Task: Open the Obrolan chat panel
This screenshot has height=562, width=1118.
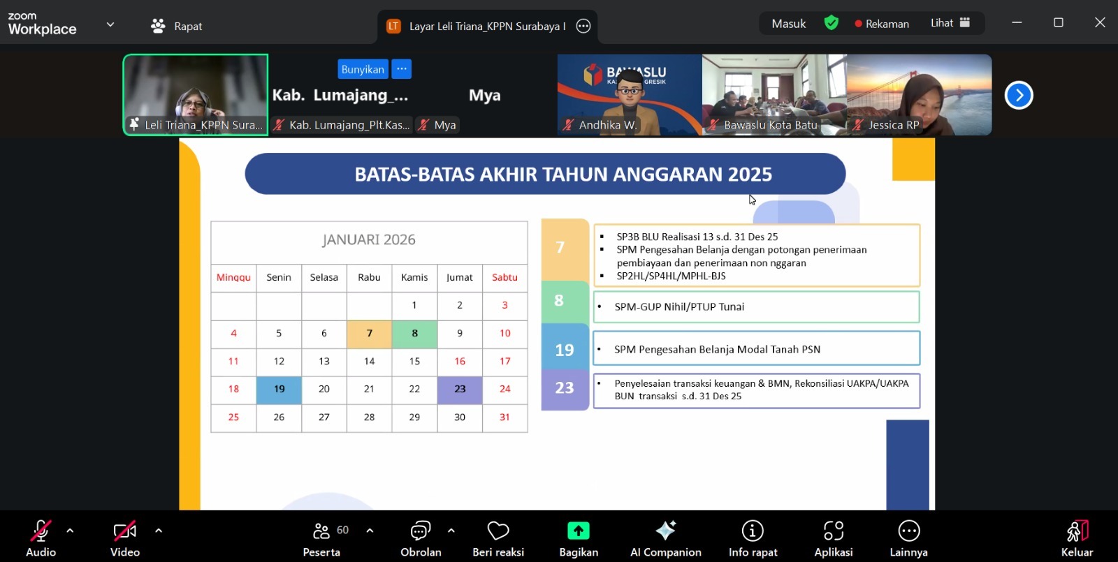Action: [421, 539]
